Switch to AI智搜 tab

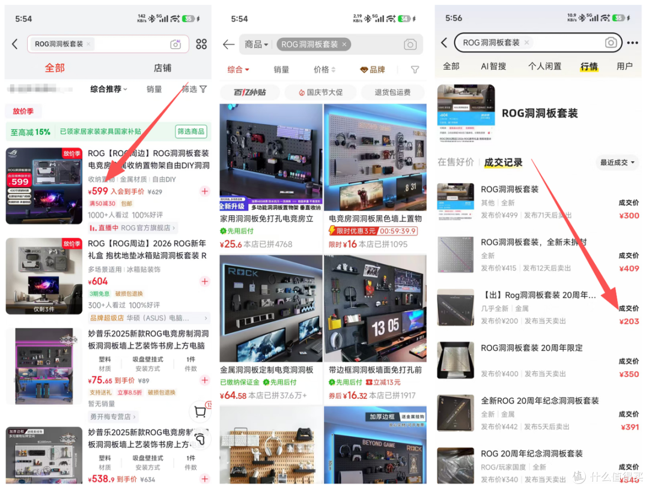[493, 66]
